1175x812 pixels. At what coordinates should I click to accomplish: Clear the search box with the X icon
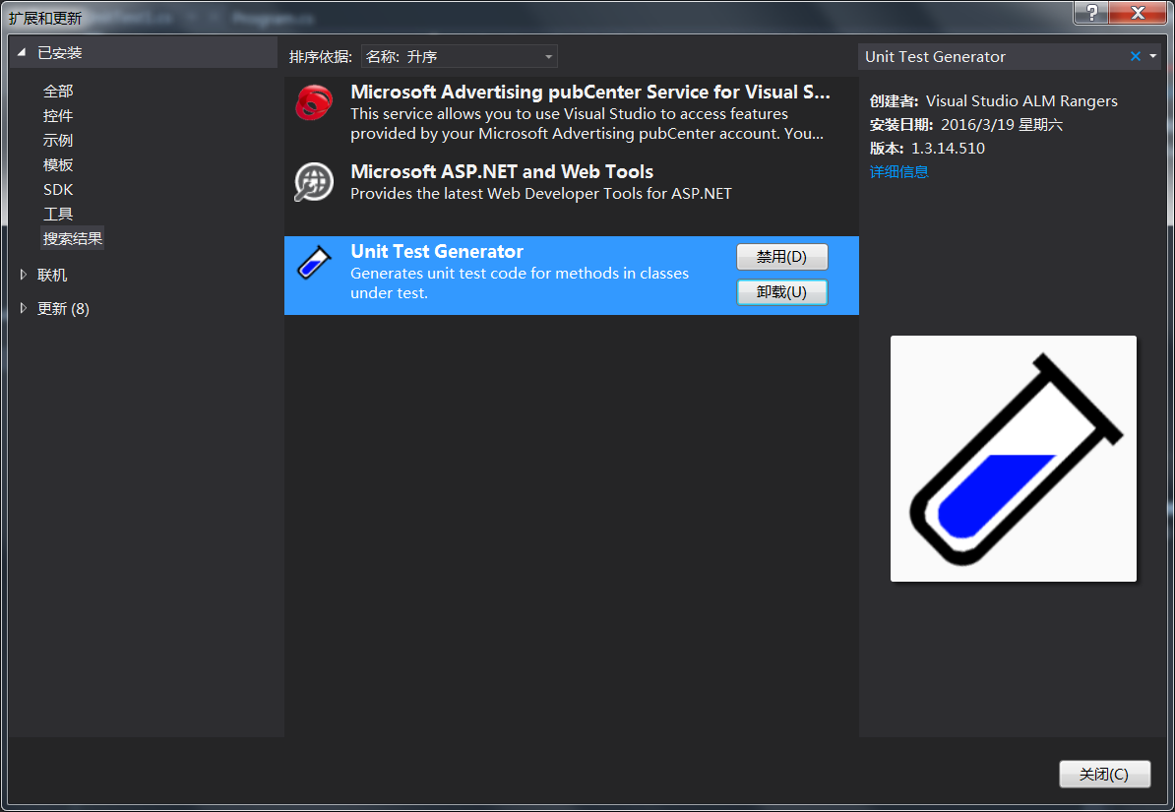1136,56
